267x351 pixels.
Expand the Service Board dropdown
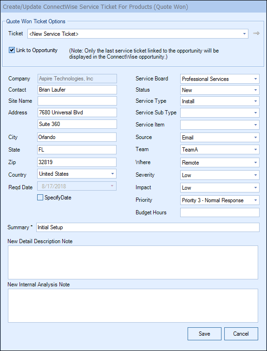pyautogui.click(x=220, y=79)
